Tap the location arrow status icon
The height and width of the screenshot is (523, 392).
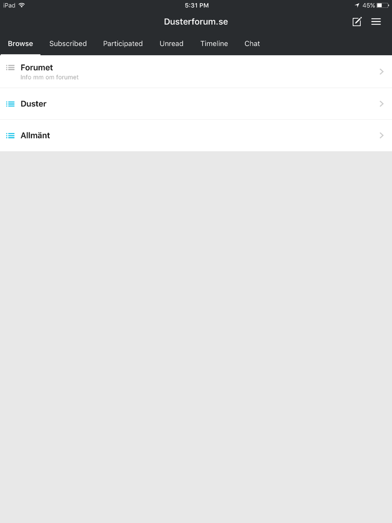tap(357, 5)
